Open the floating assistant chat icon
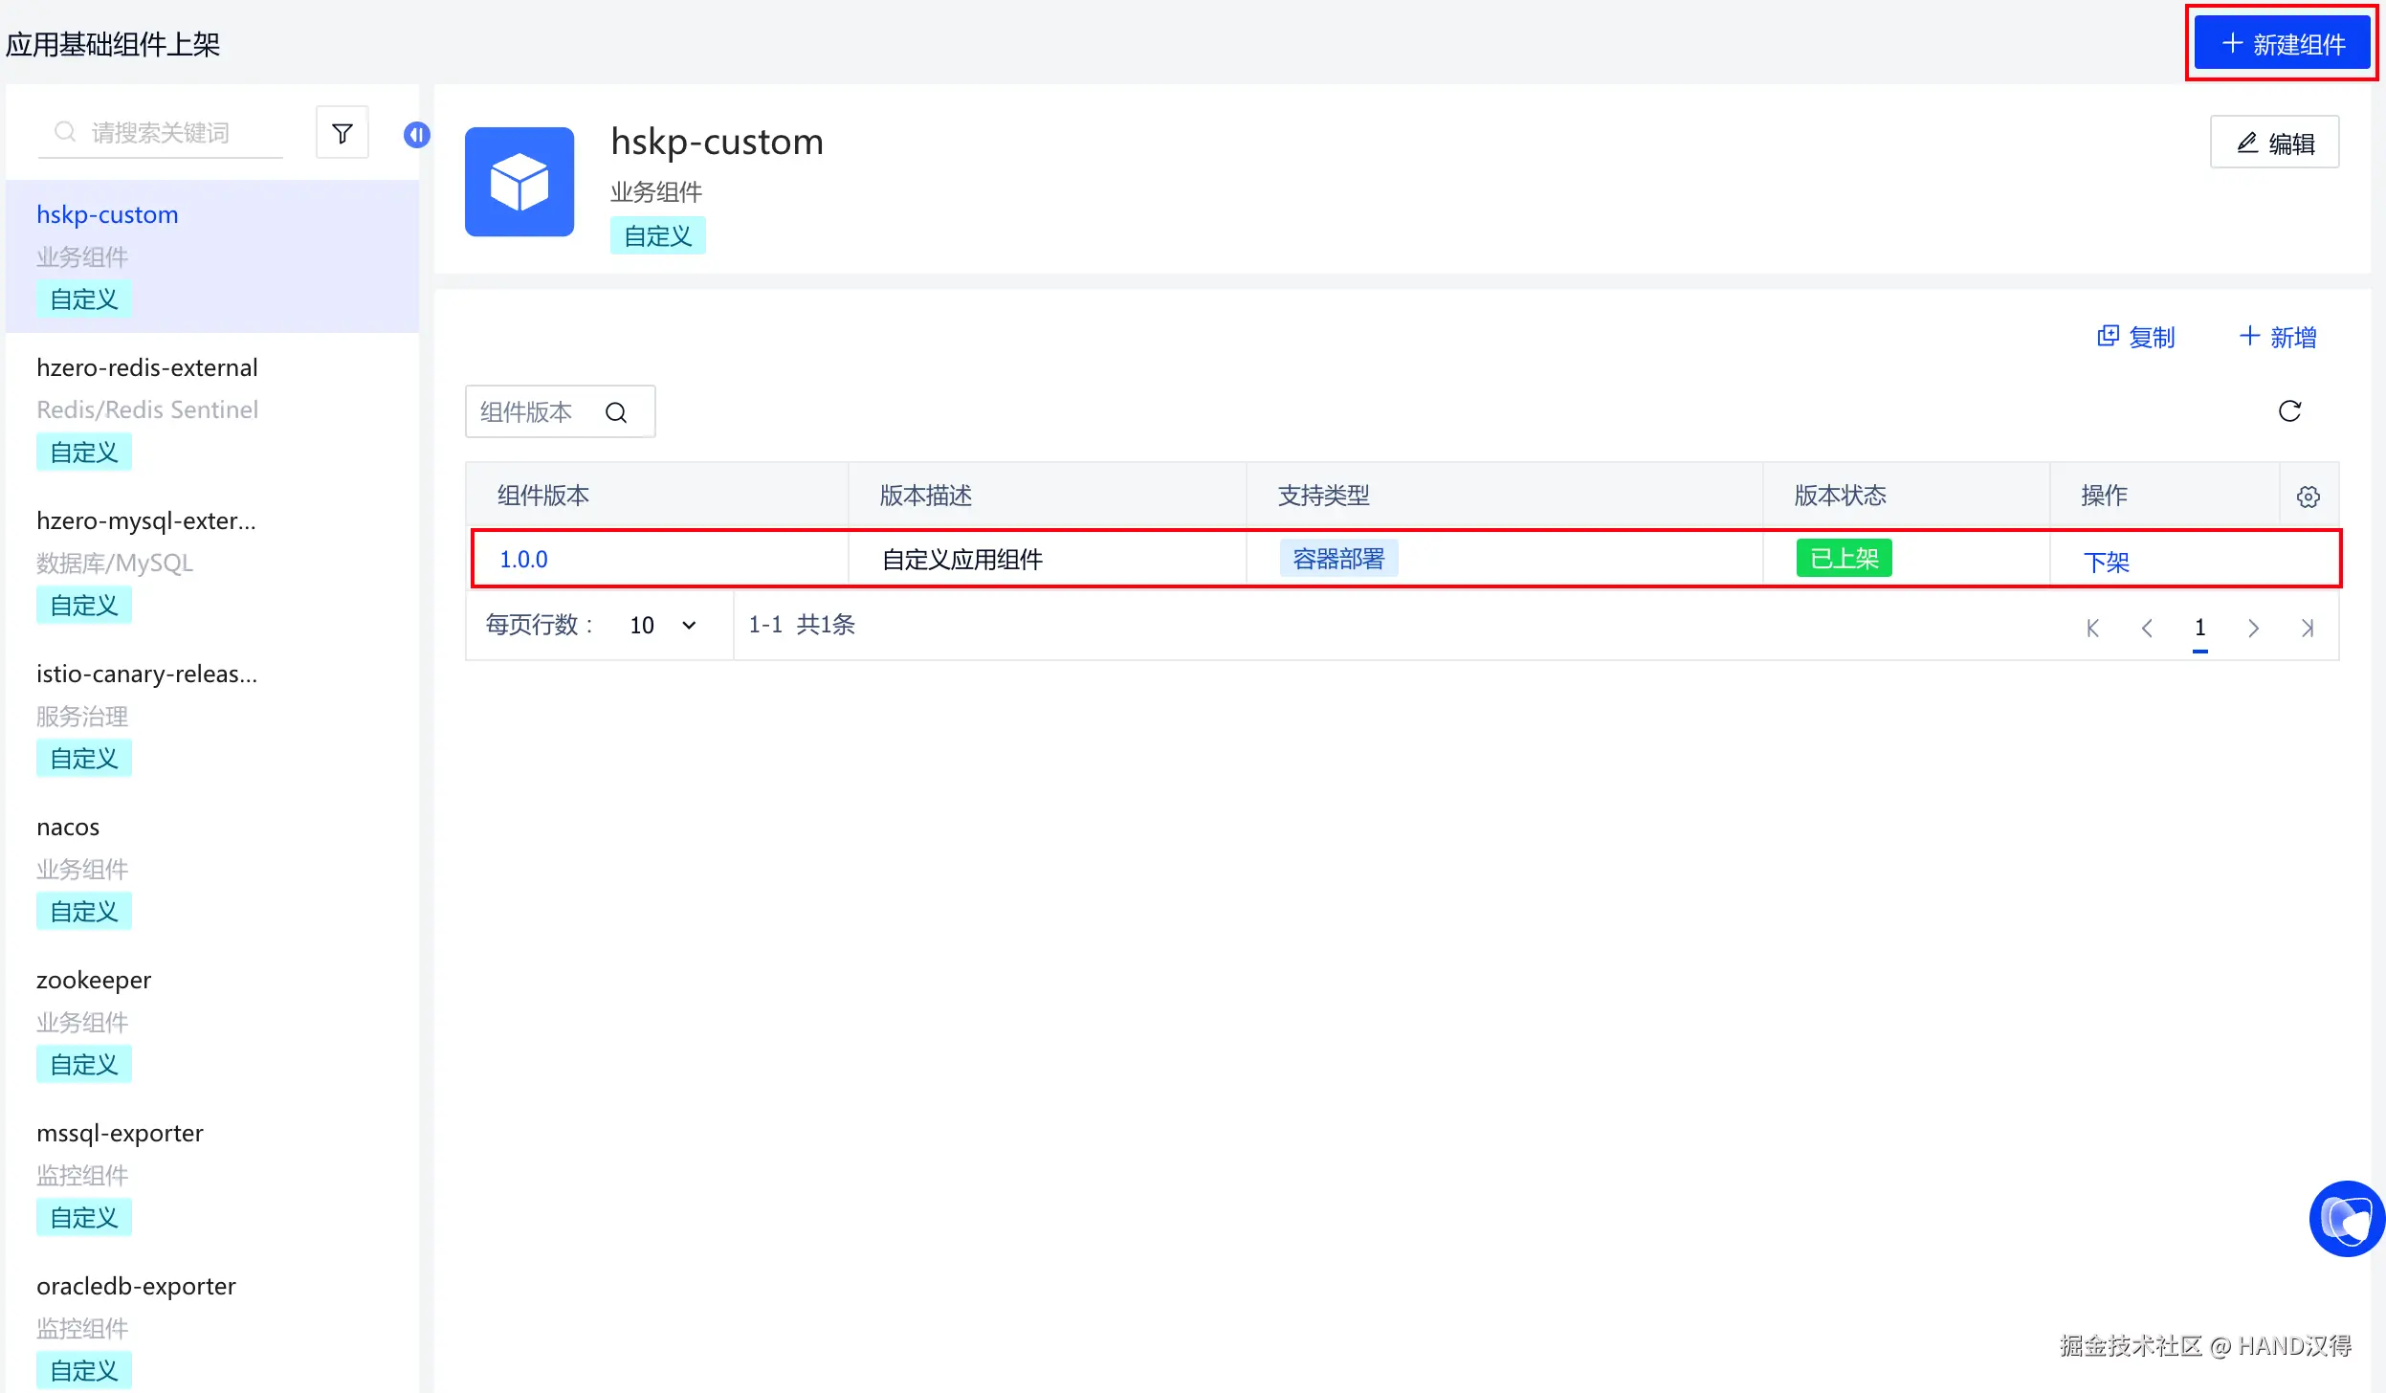 tap(2346, 1219)
